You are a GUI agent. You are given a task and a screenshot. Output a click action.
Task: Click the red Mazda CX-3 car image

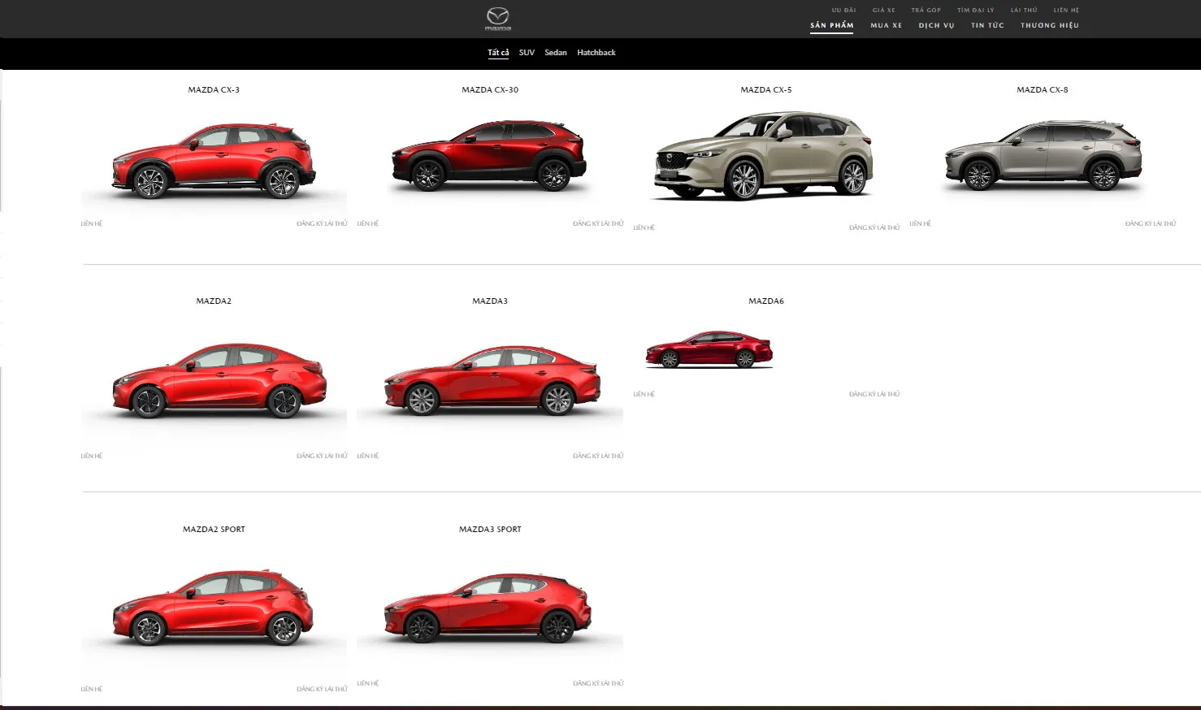coord(214,160)
